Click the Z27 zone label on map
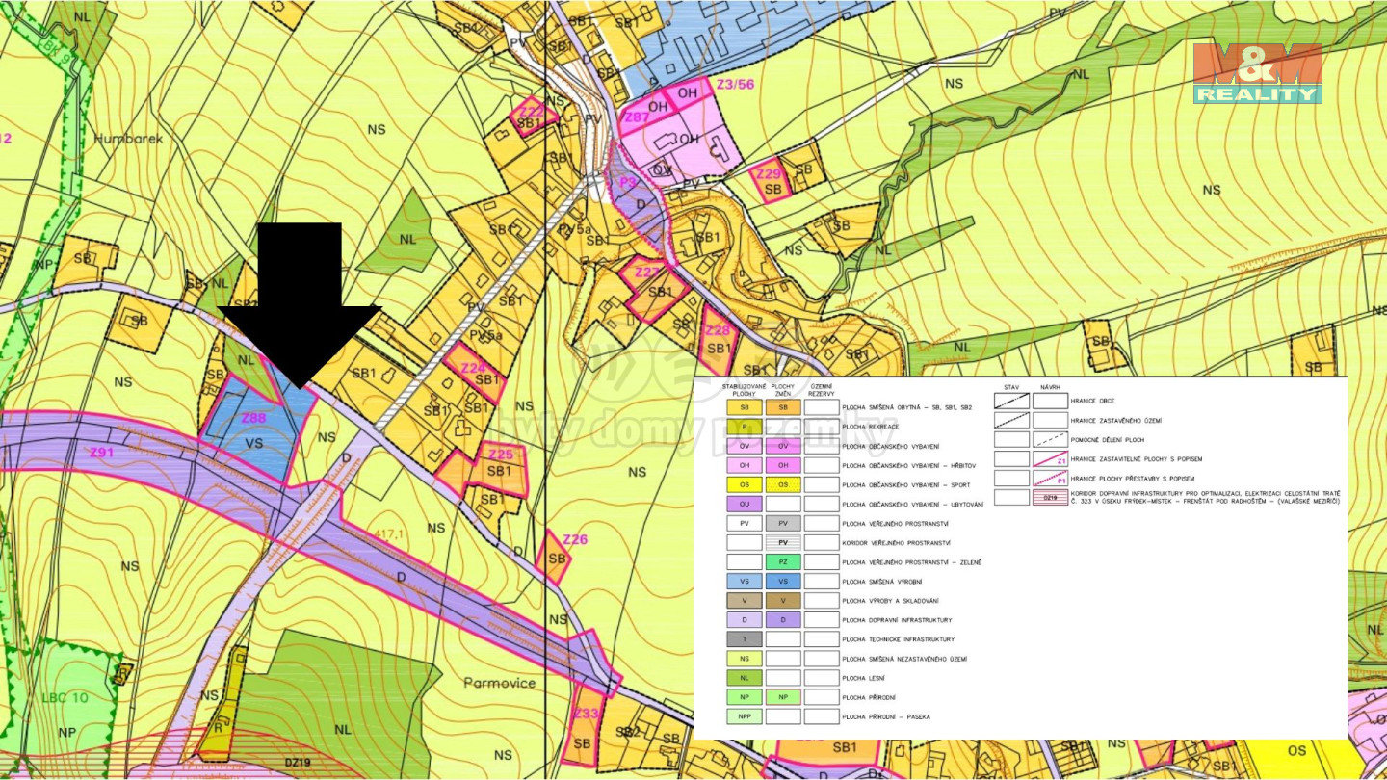This screenshot has height=780, width=1387. click(647, 273)
